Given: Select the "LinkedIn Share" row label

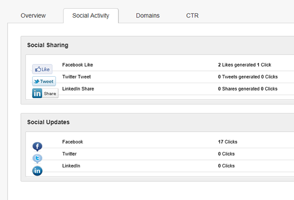Looking at the screenshot, I should pos(78,89).
